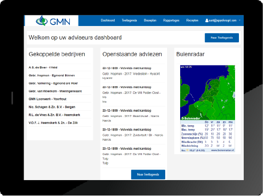Open the Recepten menu item
263x196 pixels.
(x=192, y=20)
